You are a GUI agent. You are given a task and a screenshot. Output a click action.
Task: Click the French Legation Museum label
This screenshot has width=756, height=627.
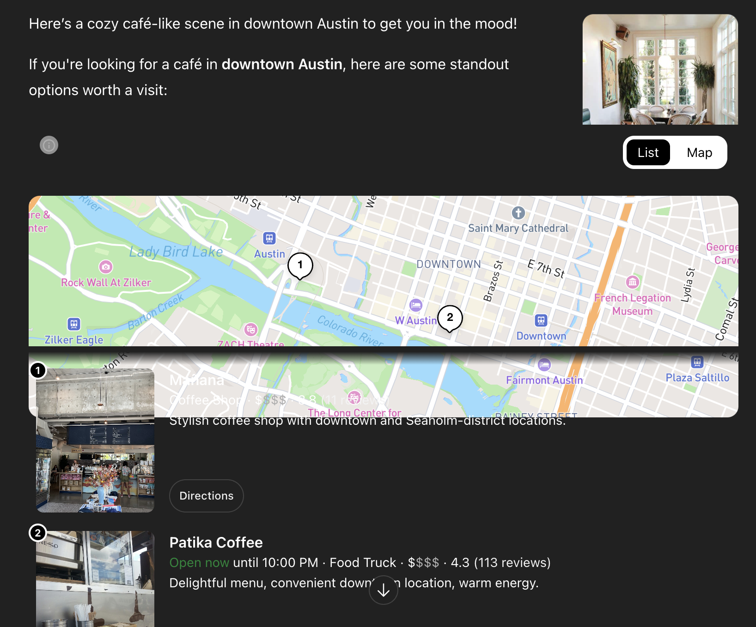coord(633,305)
